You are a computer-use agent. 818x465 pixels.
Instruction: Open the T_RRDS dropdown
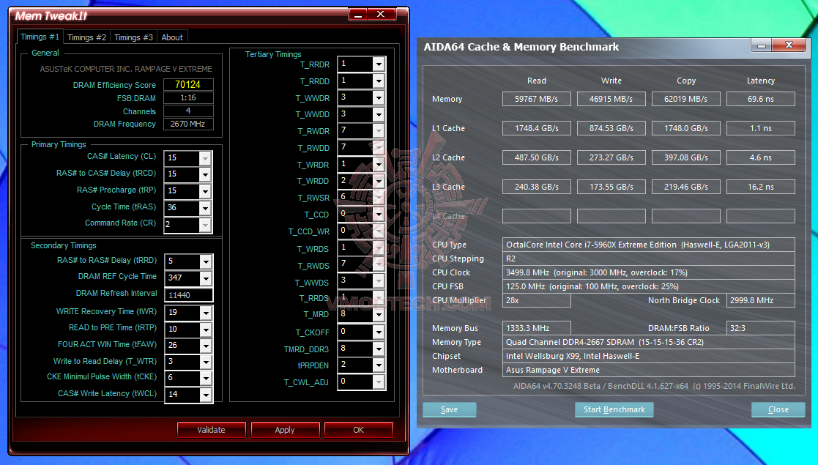point(379,298)
